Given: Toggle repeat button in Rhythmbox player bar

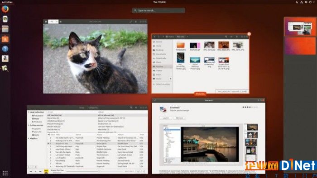Looking at the screenshot, I should pyautogui.click(x=138, y=171).
